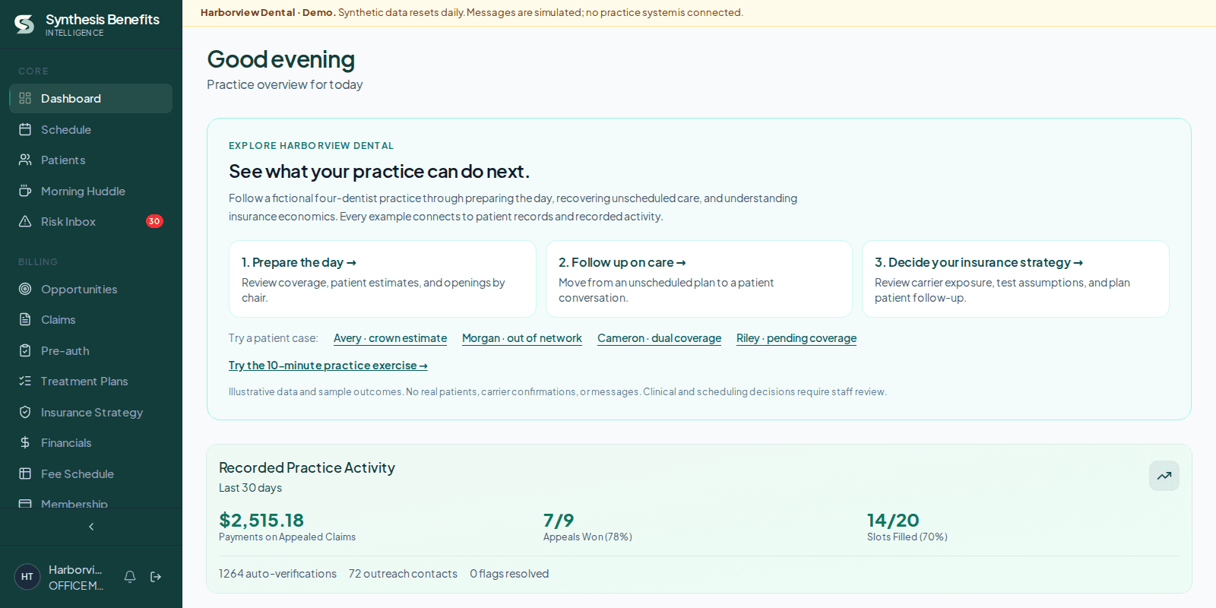Open the Follow up on care card

tap(699, 279)
